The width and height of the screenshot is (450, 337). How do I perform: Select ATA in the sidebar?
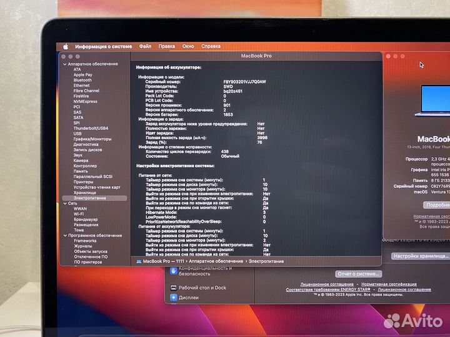77,69
